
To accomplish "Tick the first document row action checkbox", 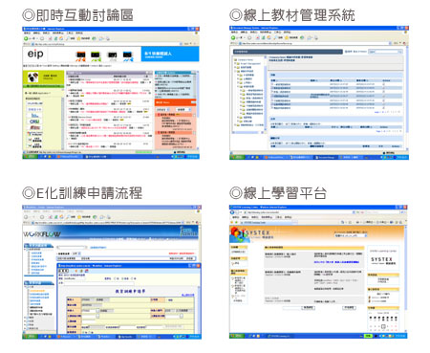I will pyautogui.click(x=383, y=84).
